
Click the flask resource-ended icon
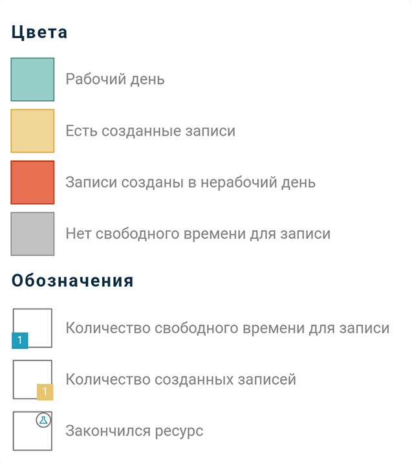pyautogui.click(x=43, y=419)
